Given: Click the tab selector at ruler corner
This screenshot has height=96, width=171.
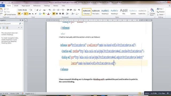Looking at the screenshot, I should (26, 20).
